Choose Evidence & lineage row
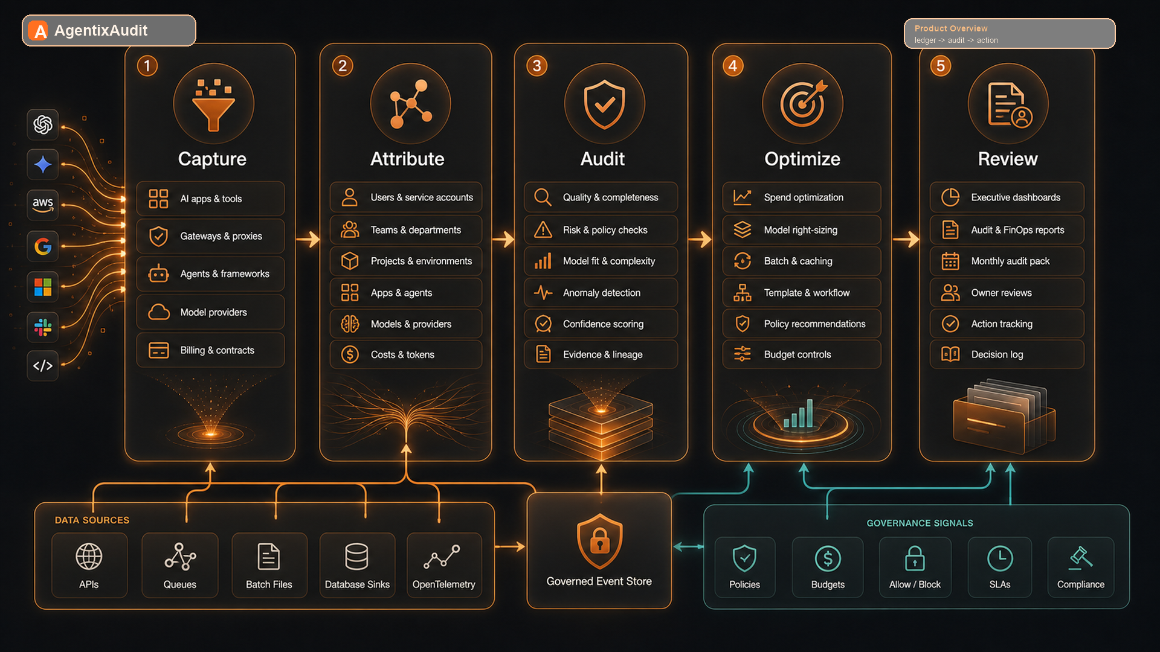The width and height of the screenshot is (1160, 652). click(x=601, y=354)
